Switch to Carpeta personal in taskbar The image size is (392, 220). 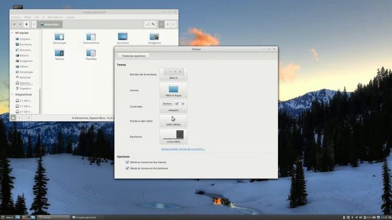point(87,218)
